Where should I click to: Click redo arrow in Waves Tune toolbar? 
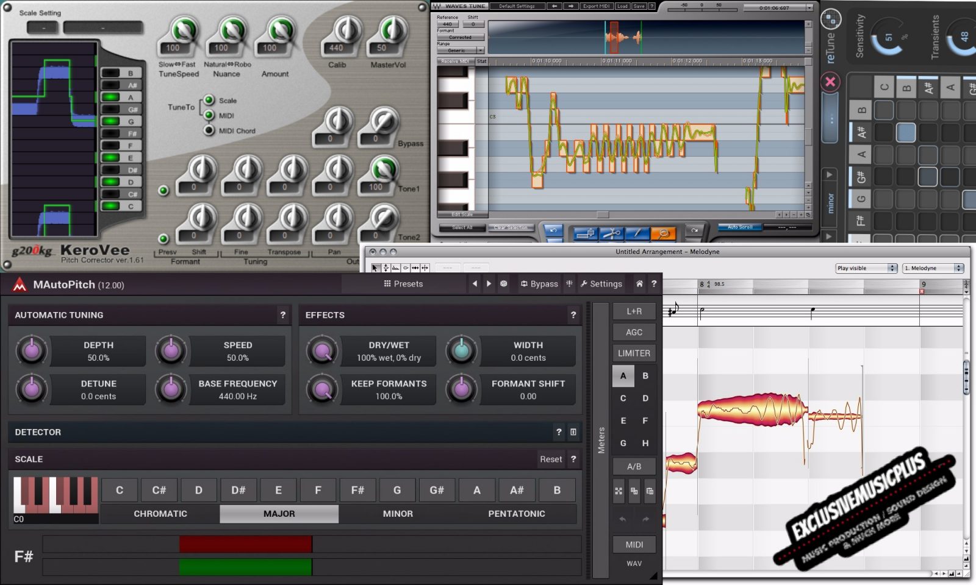694,230
